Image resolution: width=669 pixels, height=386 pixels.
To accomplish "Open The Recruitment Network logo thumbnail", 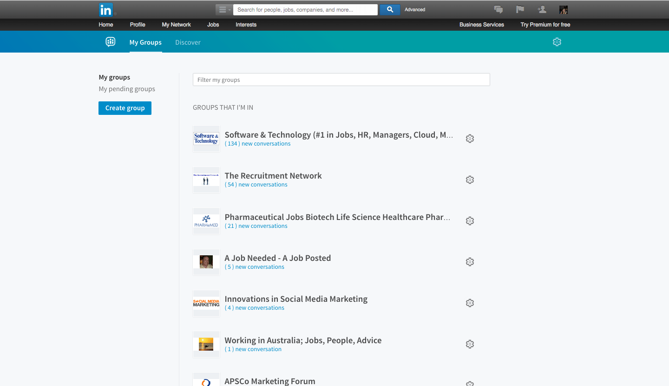I will coord(206,180).
